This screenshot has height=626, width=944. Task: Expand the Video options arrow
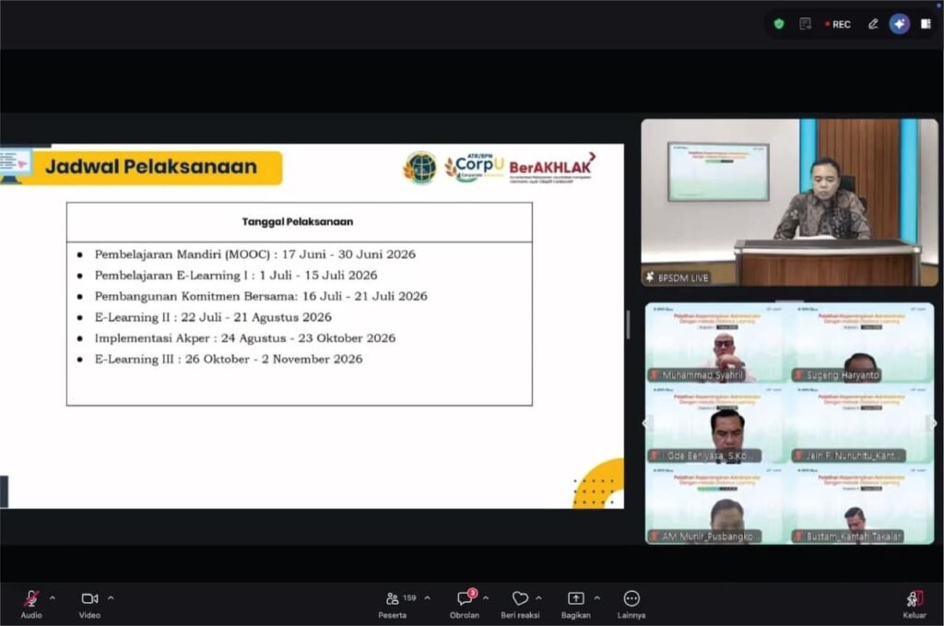point(111,597)
